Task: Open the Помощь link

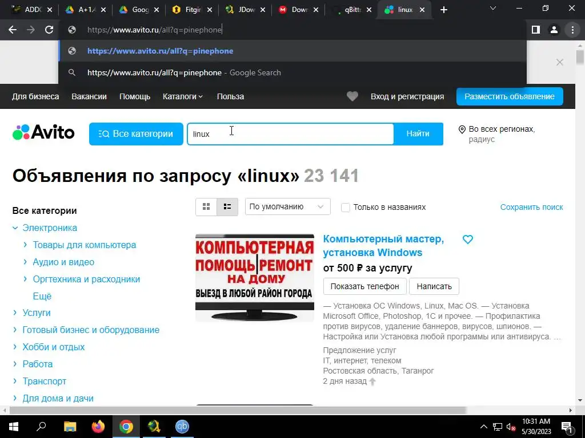Action: click(x=135, y=96)
